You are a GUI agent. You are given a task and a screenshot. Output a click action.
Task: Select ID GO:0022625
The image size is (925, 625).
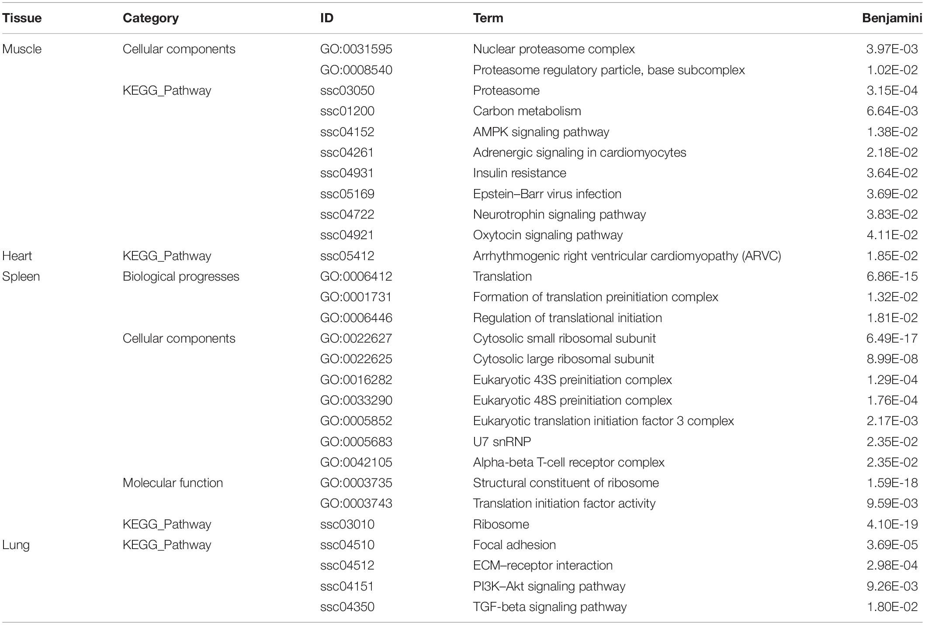click(x=356, y=359)
